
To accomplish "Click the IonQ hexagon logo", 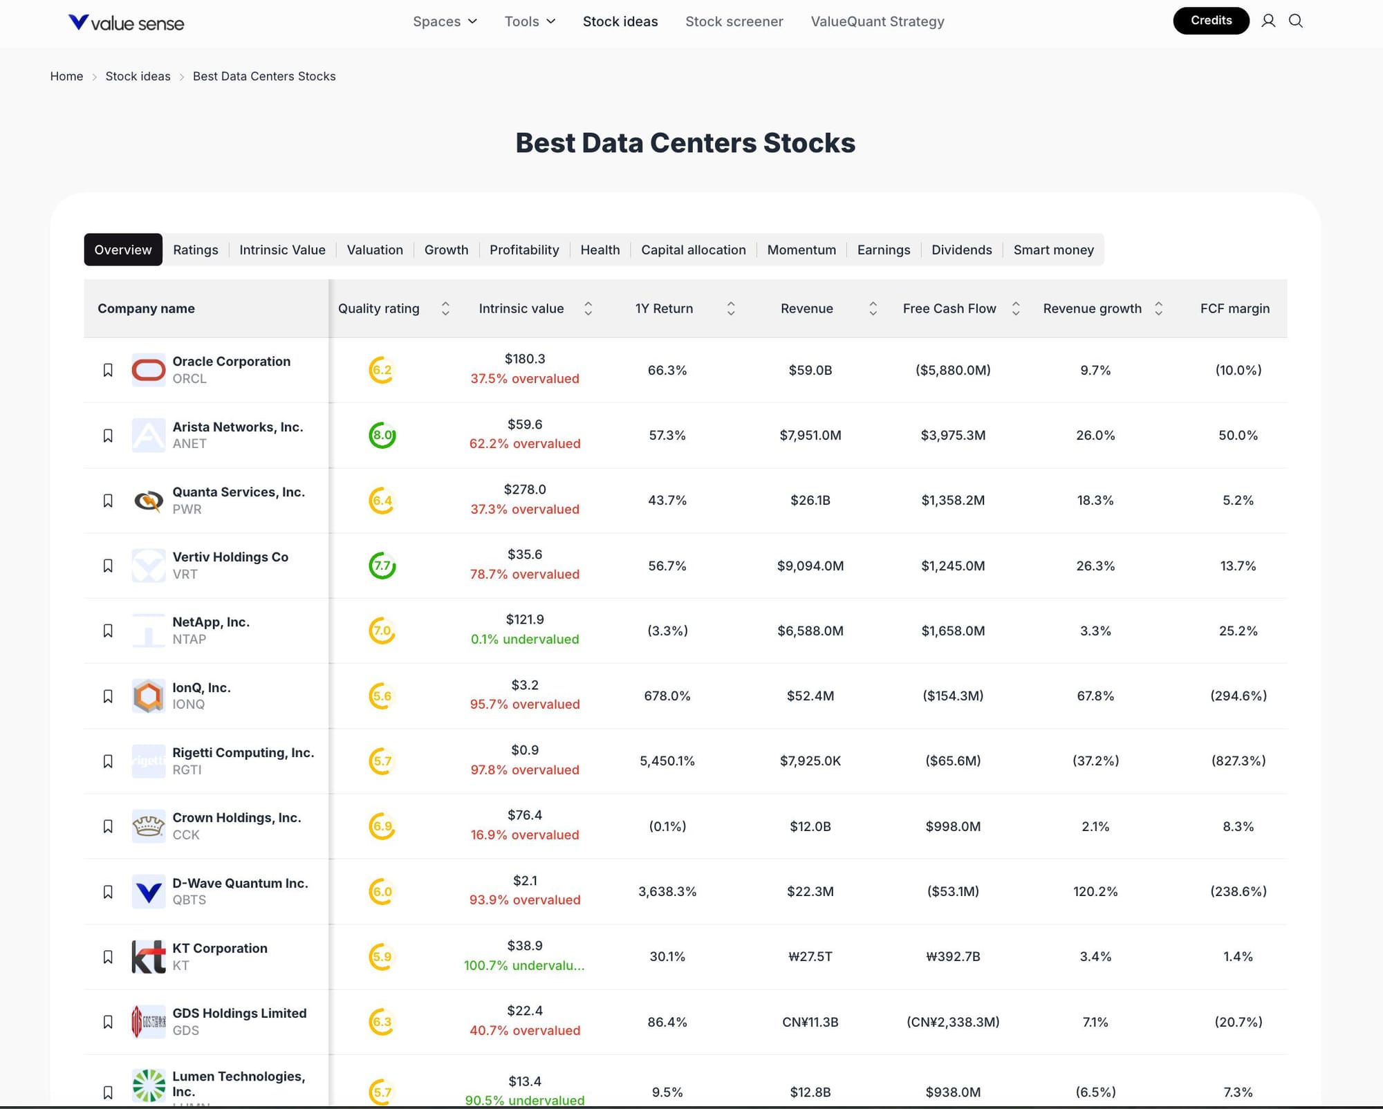I will pos(149,696).
